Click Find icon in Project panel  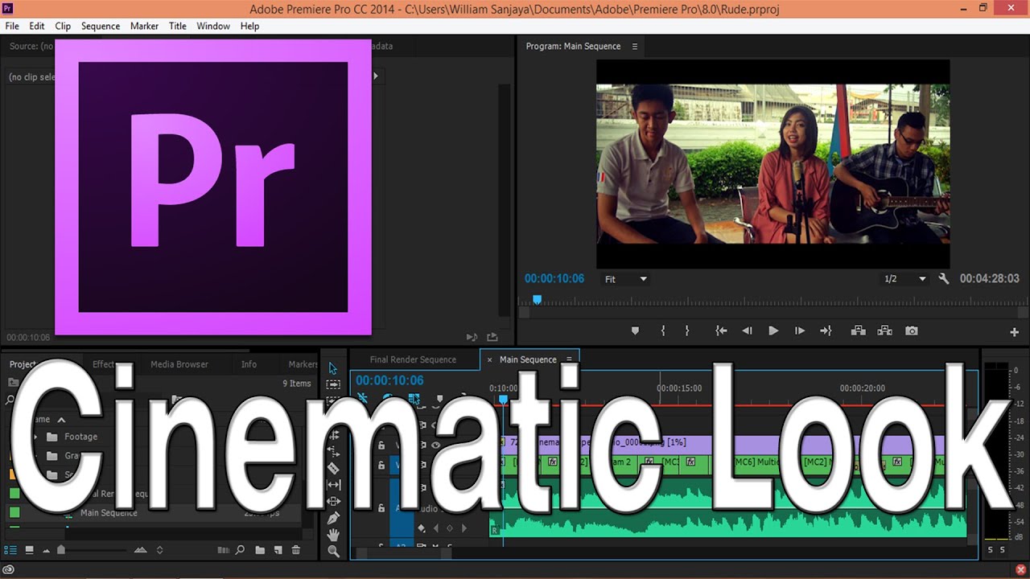point(240,550)
